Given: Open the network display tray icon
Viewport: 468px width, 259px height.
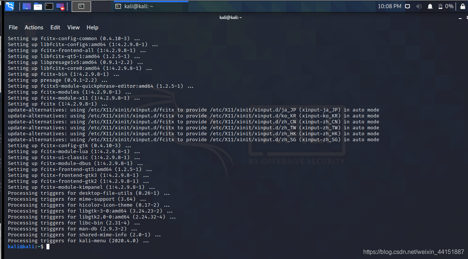Looking at the screenshot, I should click(x=407, y=6).
